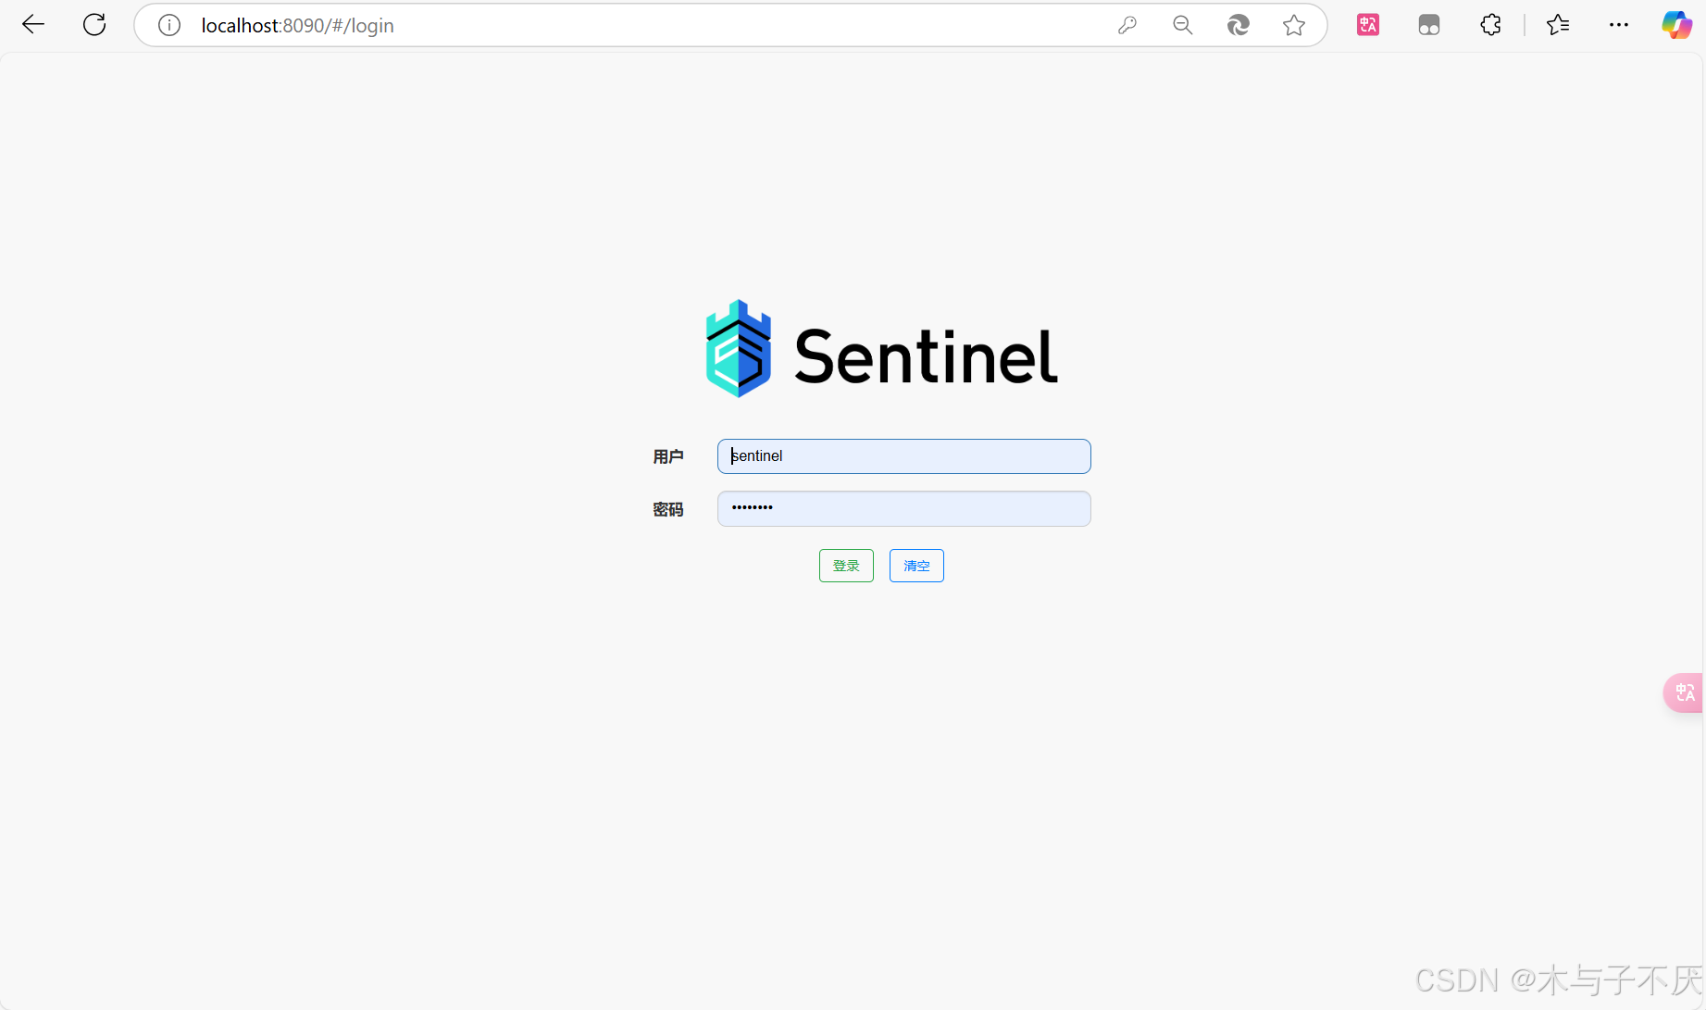The width and height of the screenshot is (1706, 1010).
Task: Open the Edge password manager key icon
Action: click(x=1127, y=25)
